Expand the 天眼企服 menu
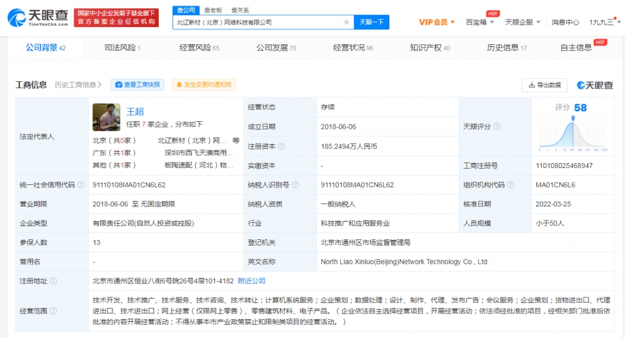Viewport: 625px width, 338px height. 522,22
